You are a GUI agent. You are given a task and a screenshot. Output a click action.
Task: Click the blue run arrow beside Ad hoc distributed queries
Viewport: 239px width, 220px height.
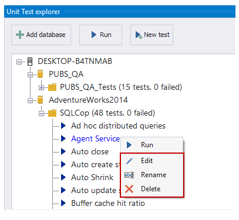(x=63, y=126)
